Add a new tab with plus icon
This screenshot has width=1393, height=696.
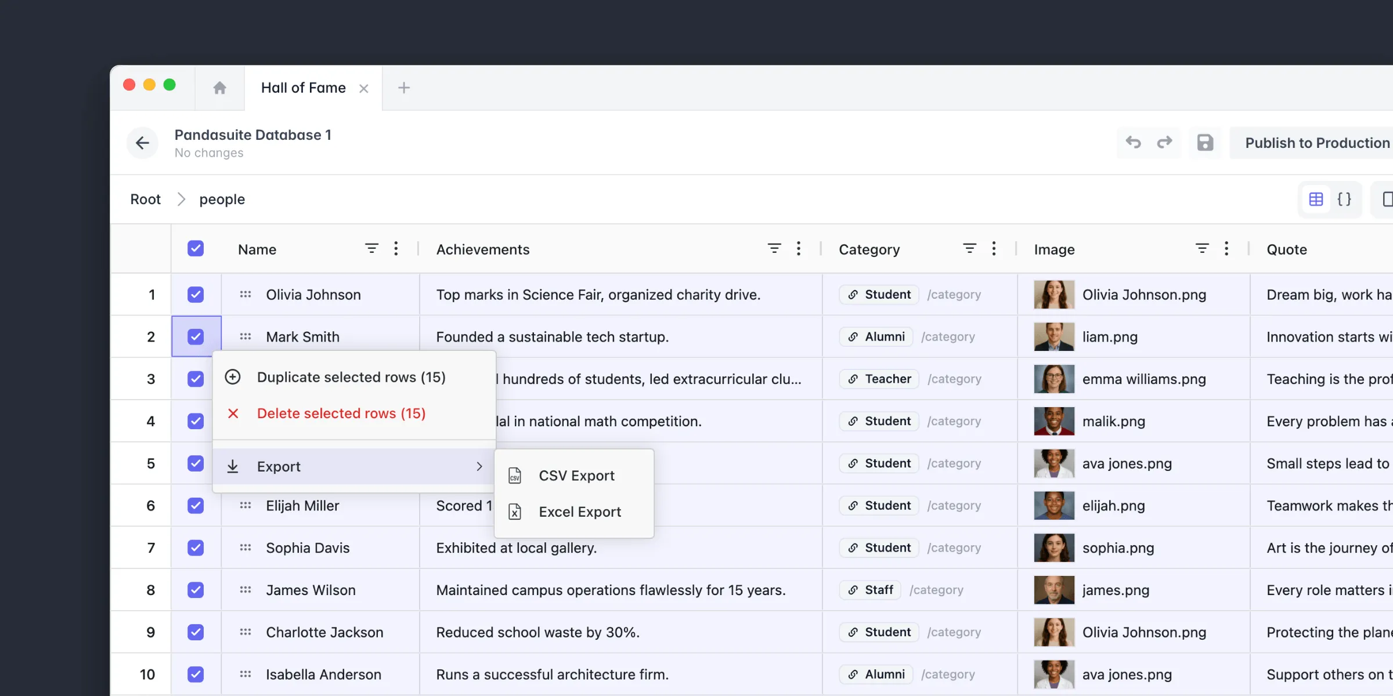click(404, 88)
